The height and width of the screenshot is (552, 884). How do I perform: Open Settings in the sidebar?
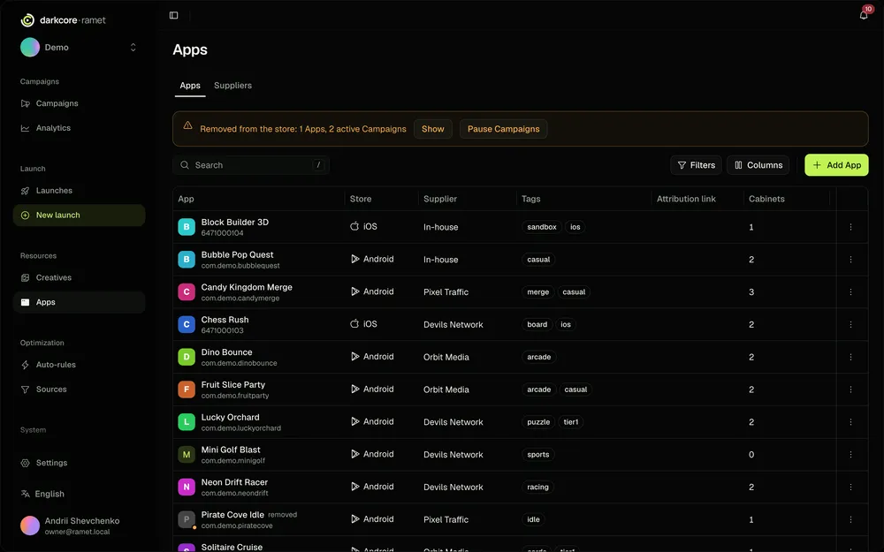pyautogui.click(x=79, y=463)
